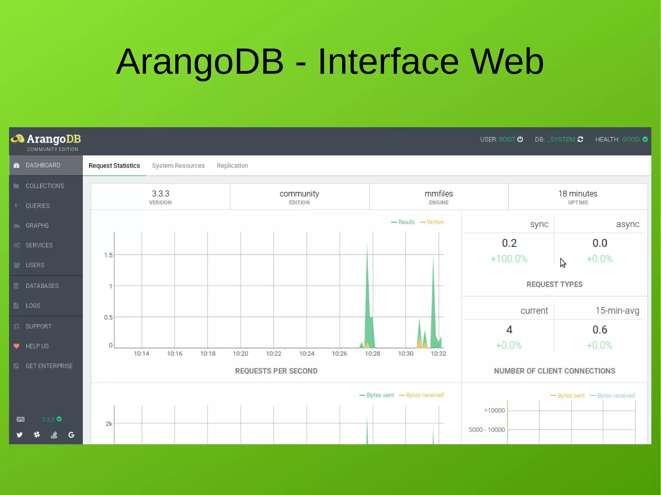Click the Services gears icon
661x495 pixels.
point(17,245)
